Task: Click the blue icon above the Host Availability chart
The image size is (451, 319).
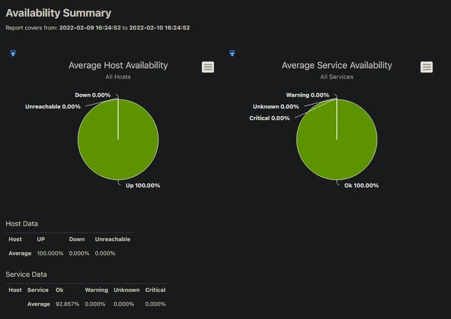Action: (x=13, y=53)
